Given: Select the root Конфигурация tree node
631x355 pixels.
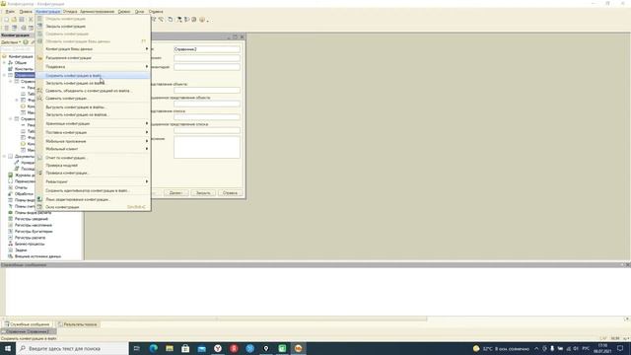Looking at the screenshot, I should coord(21,56).
